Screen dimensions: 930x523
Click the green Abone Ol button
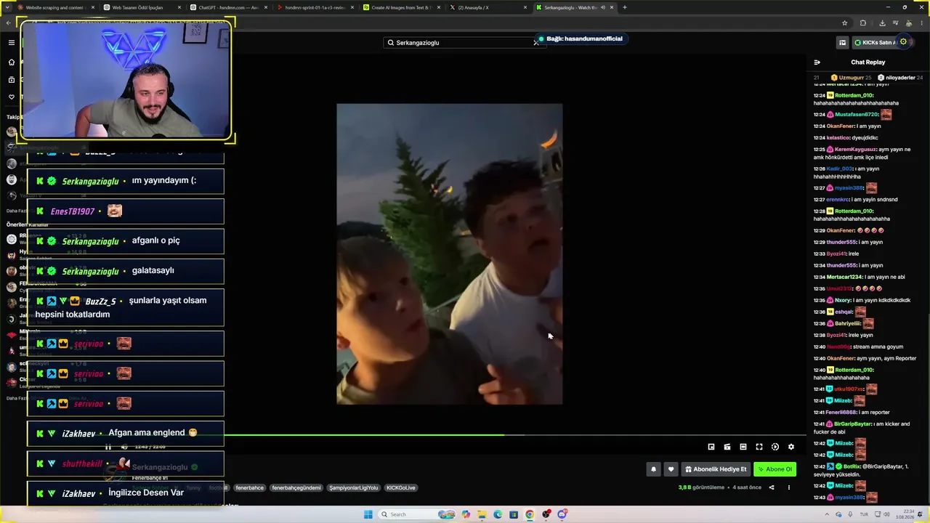775,469
